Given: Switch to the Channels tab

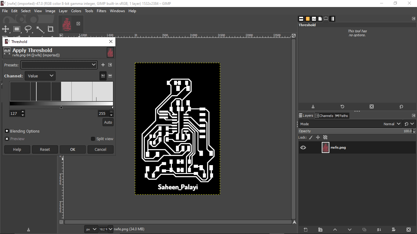Looking at the screenshot, I should pos(324,115).
